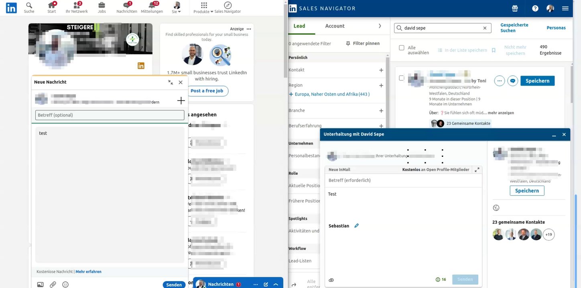Open the Jobs briefcase icon
The image size is (581, 288).
(102, 8)
